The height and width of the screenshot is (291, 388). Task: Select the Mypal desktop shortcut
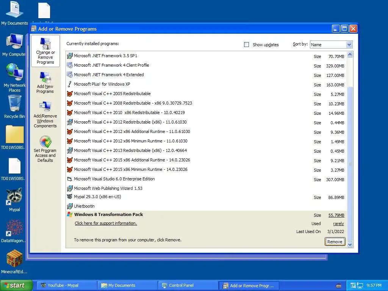pyautogui.click(x=14, y=199)
